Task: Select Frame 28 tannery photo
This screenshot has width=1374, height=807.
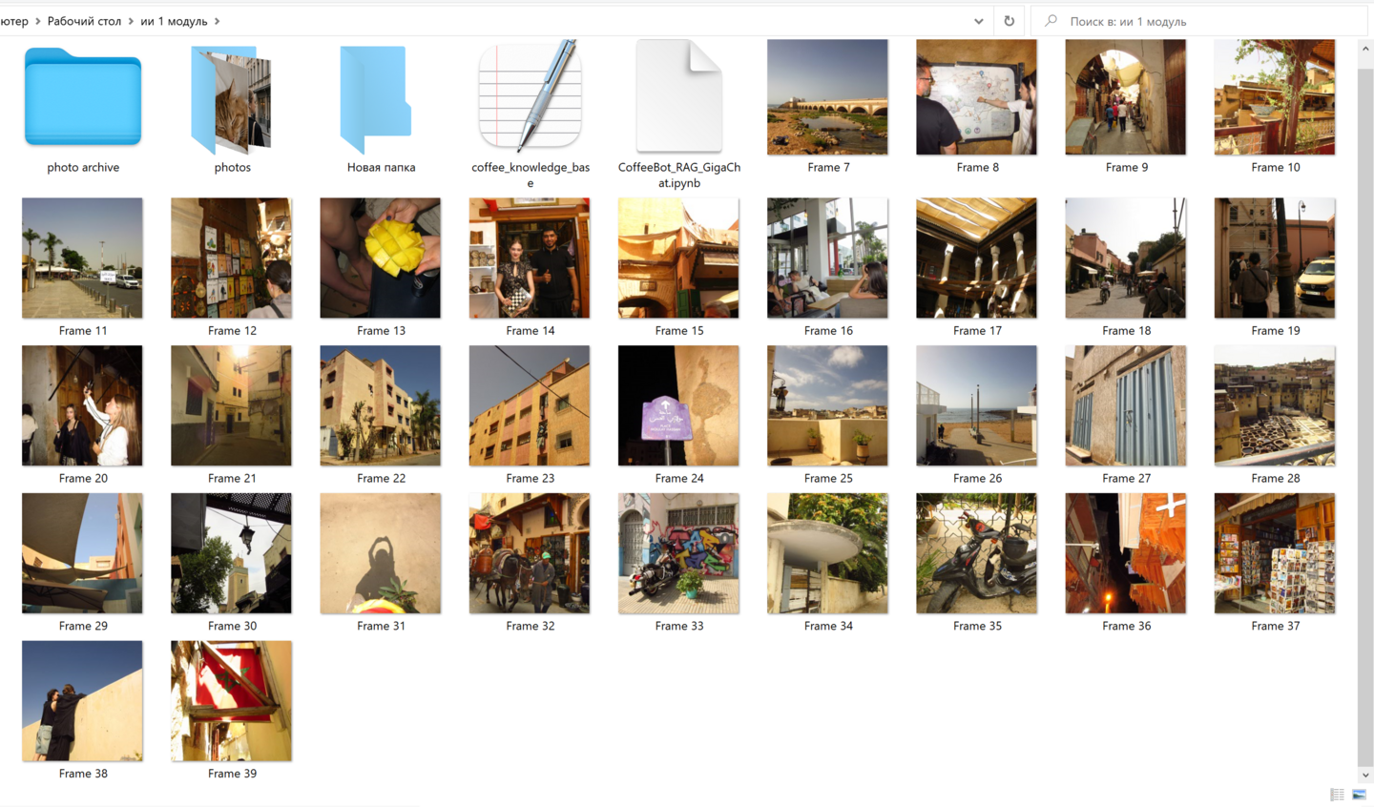Action: coord(1275,405)
